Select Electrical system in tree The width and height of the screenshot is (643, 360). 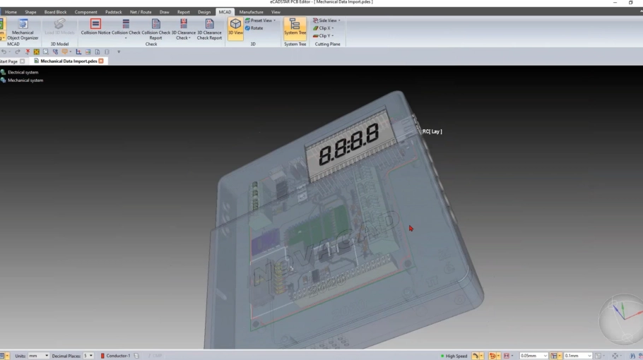[23, 72]
